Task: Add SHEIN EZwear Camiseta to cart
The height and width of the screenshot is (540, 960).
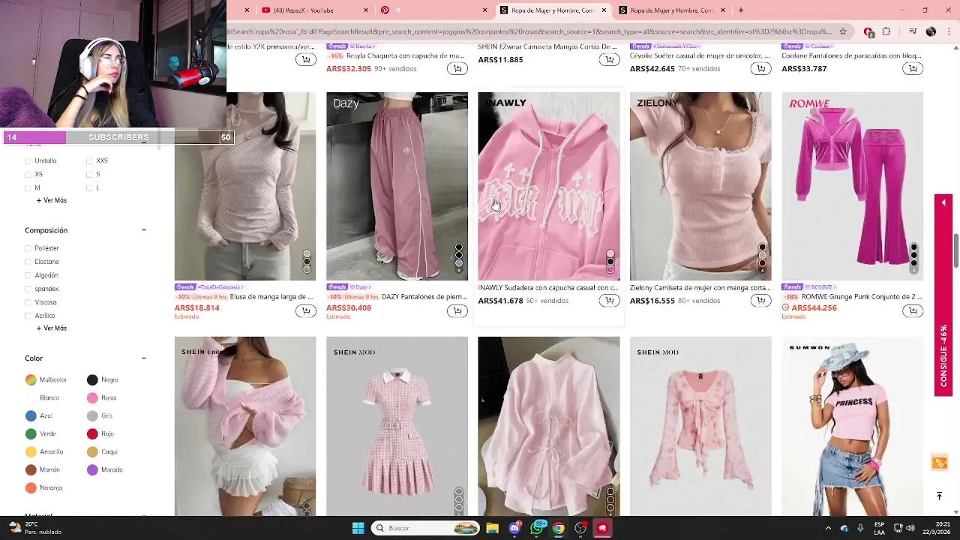Action: point(609,59)
